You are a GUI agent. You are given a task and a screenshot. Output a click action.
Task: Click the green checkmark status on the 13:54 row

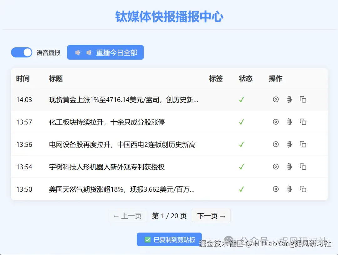tap(241, 167)
